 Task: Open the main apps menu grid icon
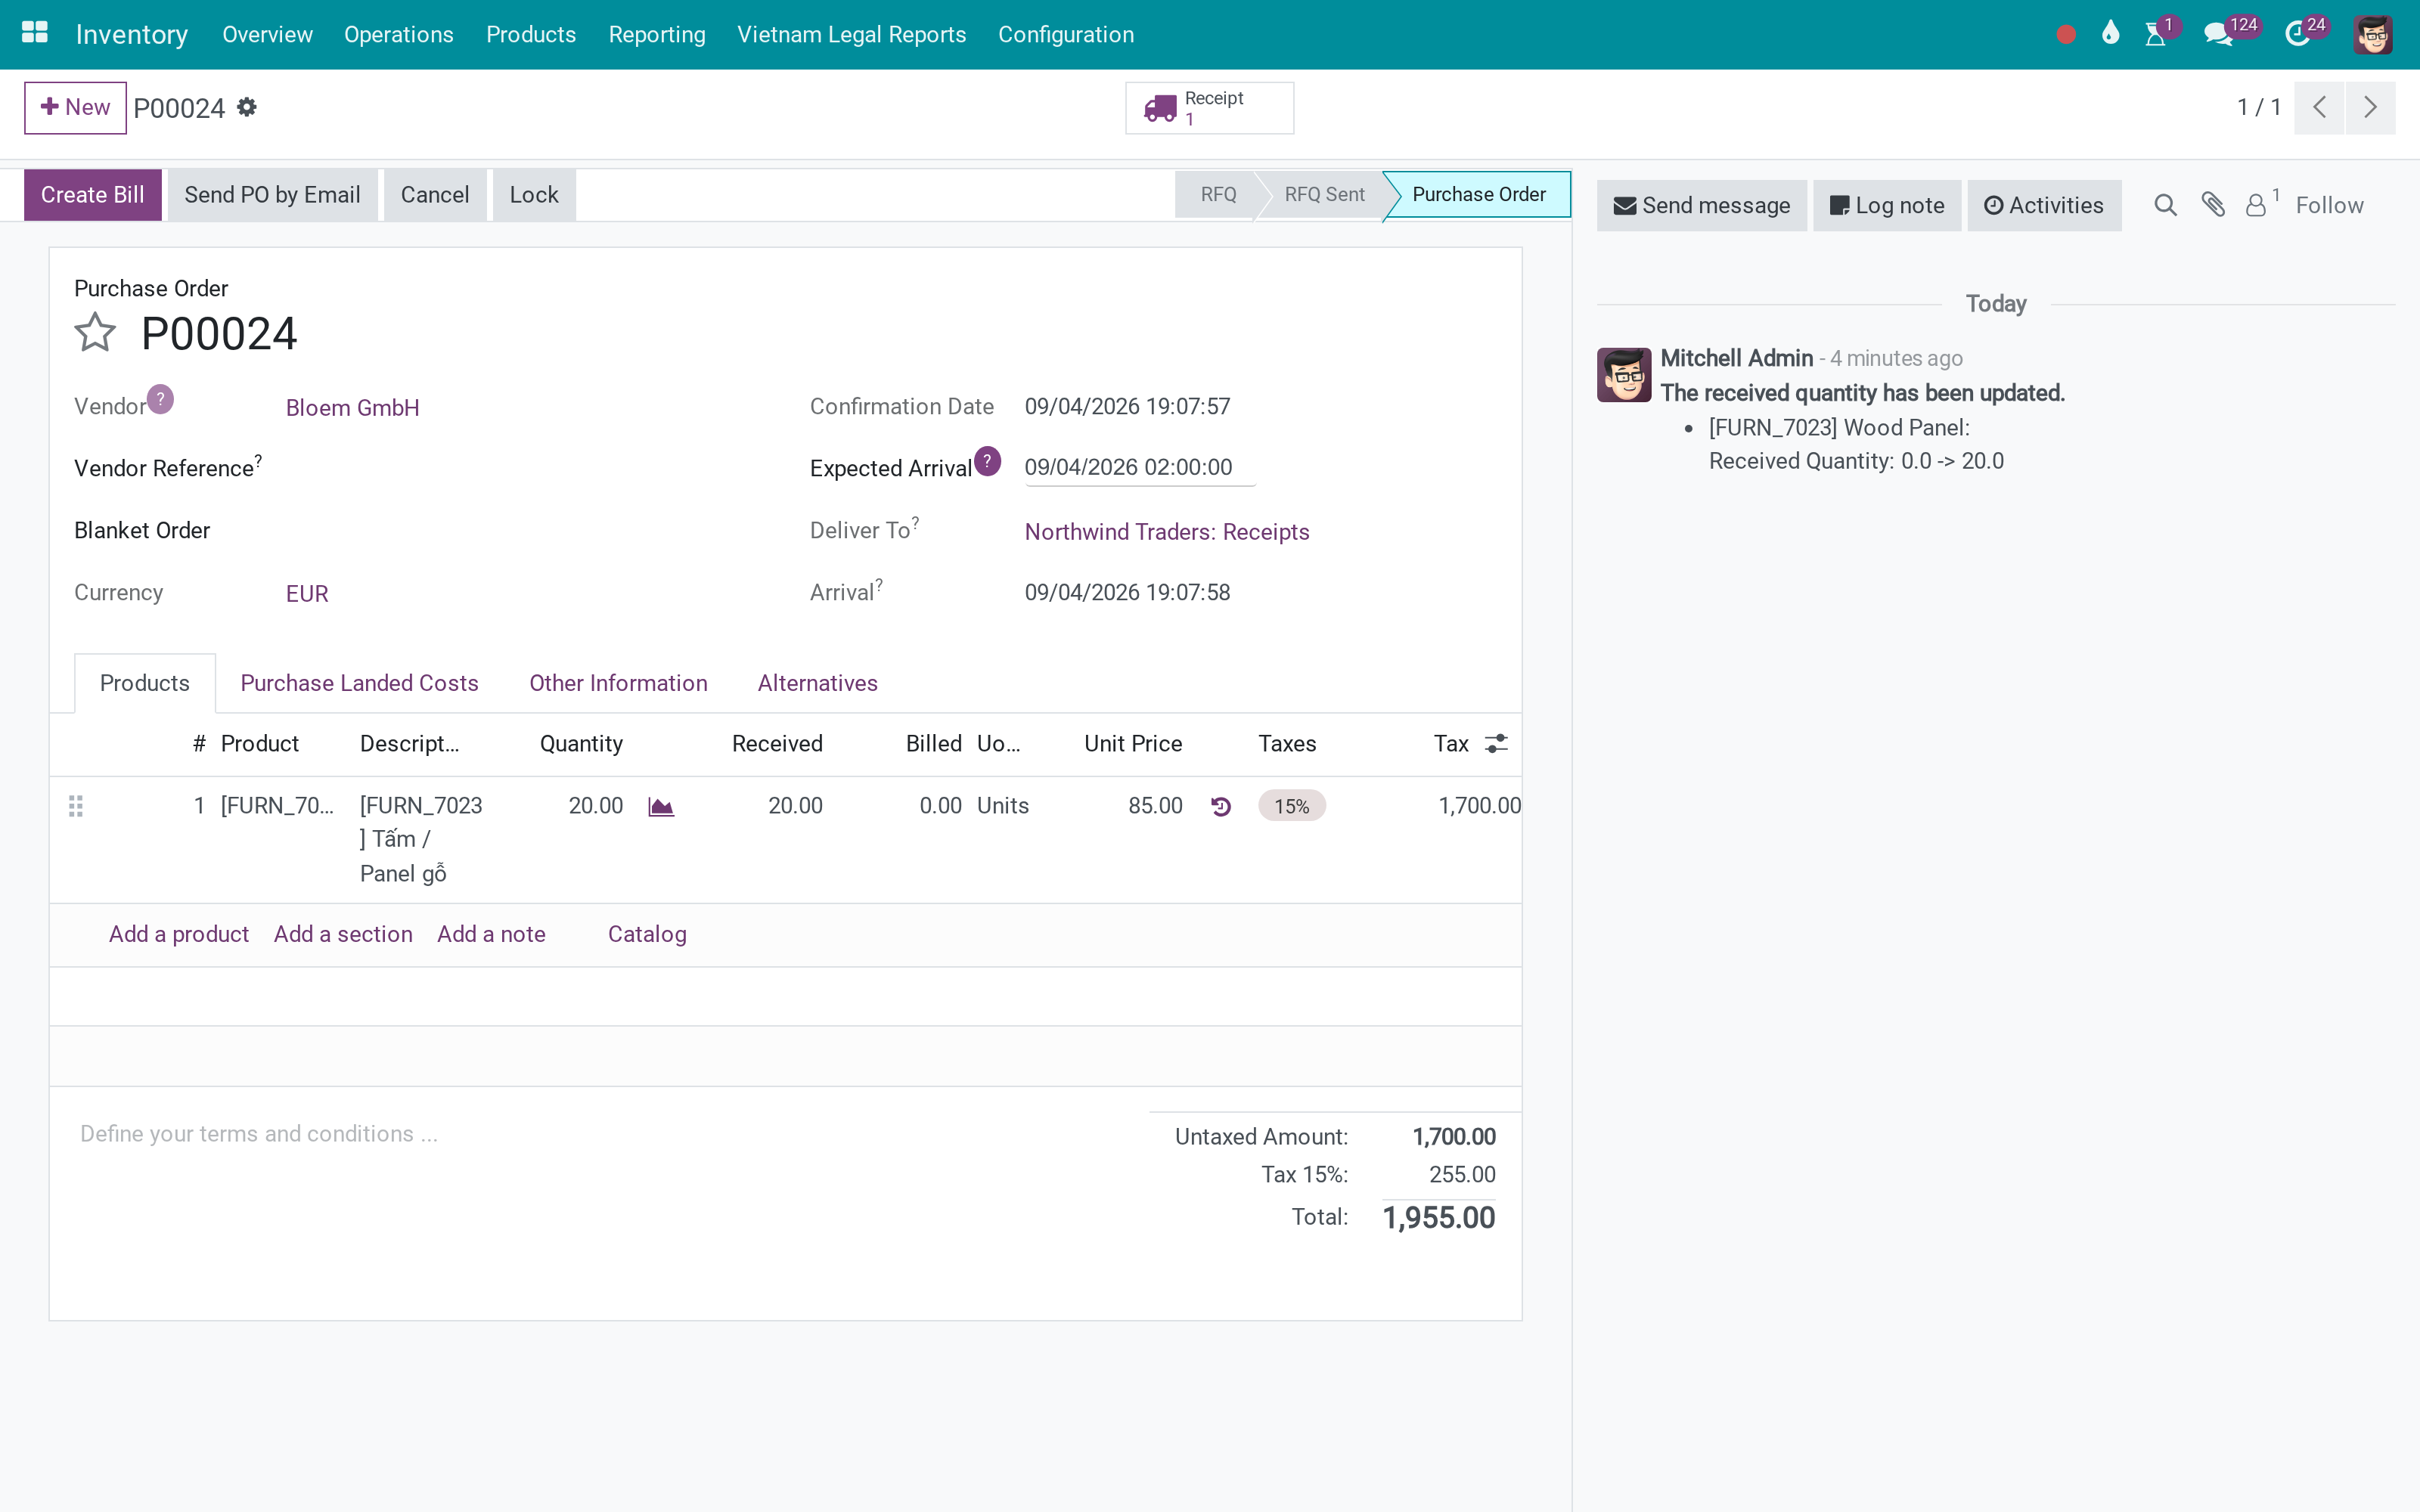35,33
